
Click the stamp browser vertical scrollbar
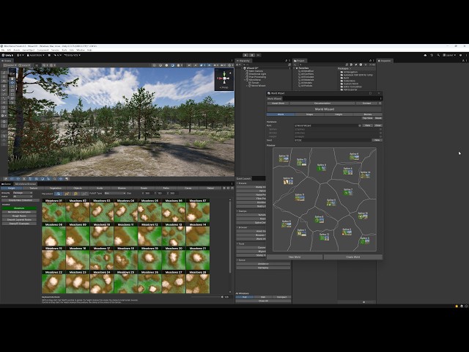point(229,236)
